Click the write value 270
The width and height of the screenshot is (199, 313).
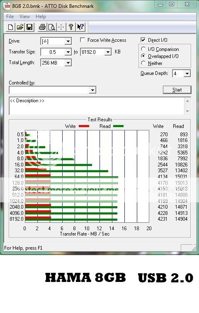[x=164, y=135]
